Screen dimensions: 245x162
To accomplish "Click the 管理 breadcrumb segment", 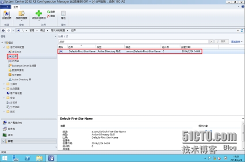I will [x=32, y=30].
